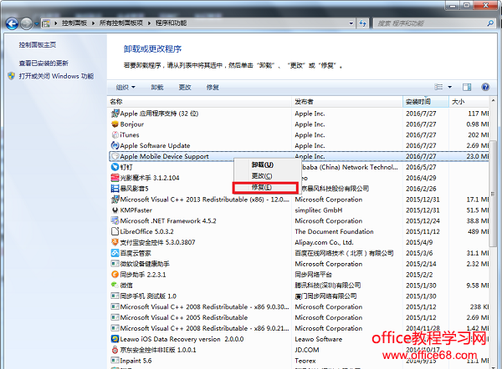Click the 卸载 toolbar button

pyautogui.click(x=157, y=87)
